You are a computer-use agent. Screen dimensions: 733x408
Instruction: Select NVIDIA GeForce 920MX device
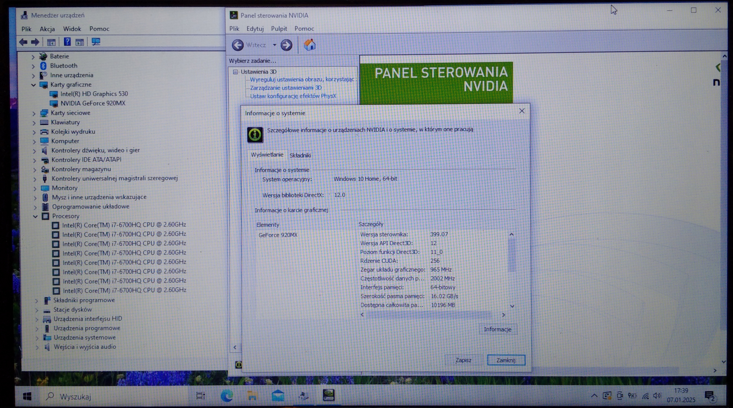[93, 103]
